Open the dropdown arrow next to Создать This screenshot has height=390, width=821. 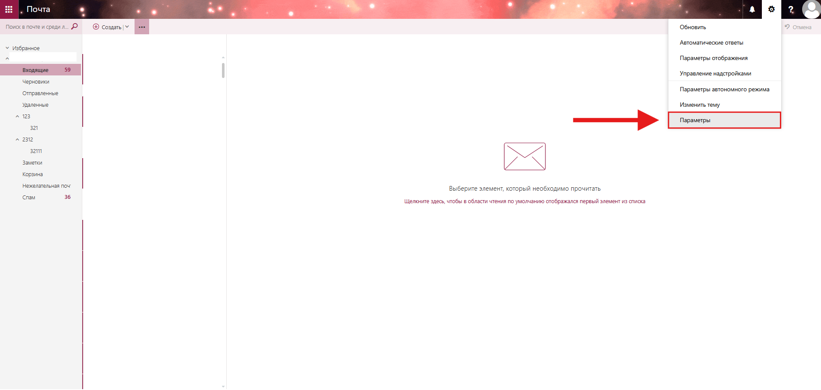127,27
